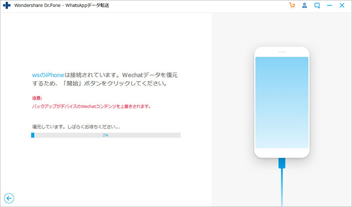Click the restore progress bar at 2%

coord(106,135)
